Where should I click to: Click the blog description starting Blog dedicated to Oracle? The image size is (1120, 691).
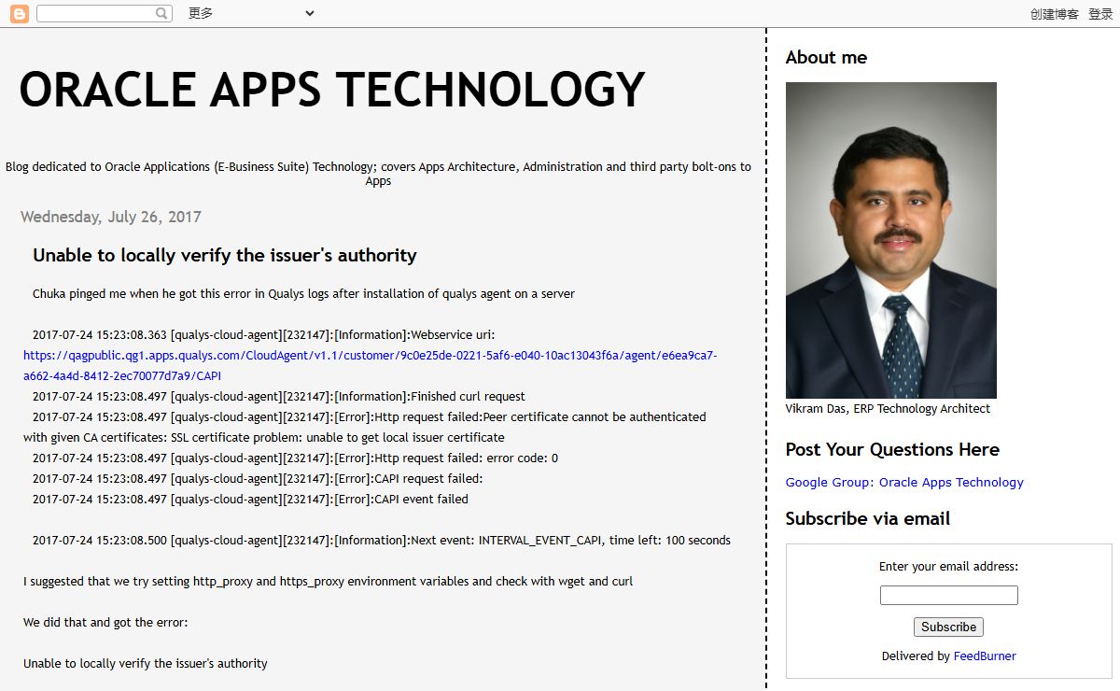[x=378, y=174]
